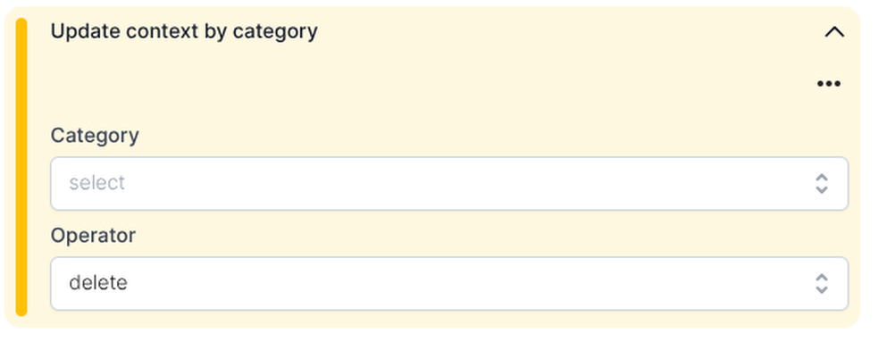Viewport: 879px width, 342px height.
Task: Click the Update context by category title
Action: pyautogui.click(x=184, y=31)
